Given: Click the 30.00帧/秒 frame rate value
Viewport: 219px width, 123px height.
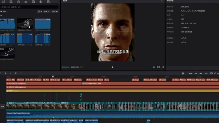Looking at the screenshot, I should [x=185, y=28].
